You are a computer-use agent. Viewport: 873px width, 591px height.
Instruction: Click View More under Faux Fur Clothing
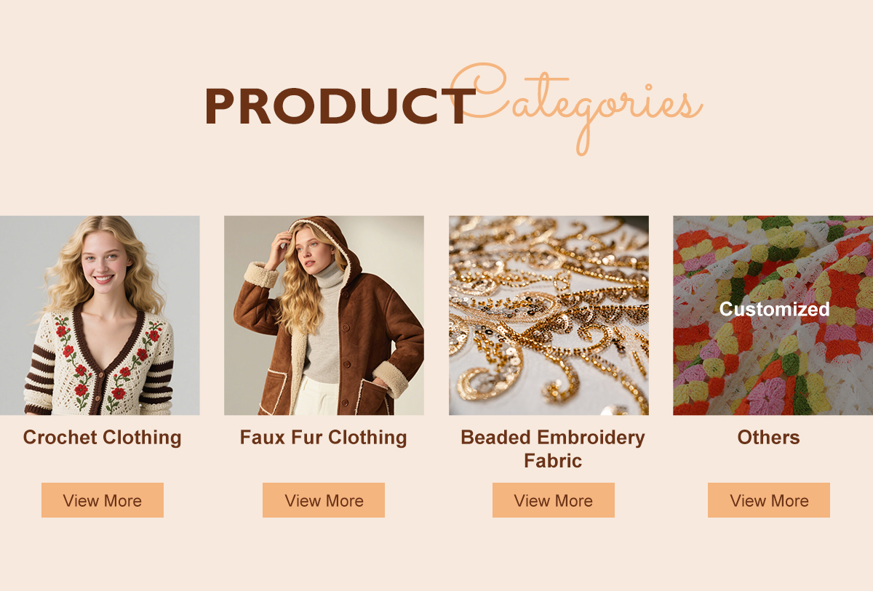pos(324,500)
